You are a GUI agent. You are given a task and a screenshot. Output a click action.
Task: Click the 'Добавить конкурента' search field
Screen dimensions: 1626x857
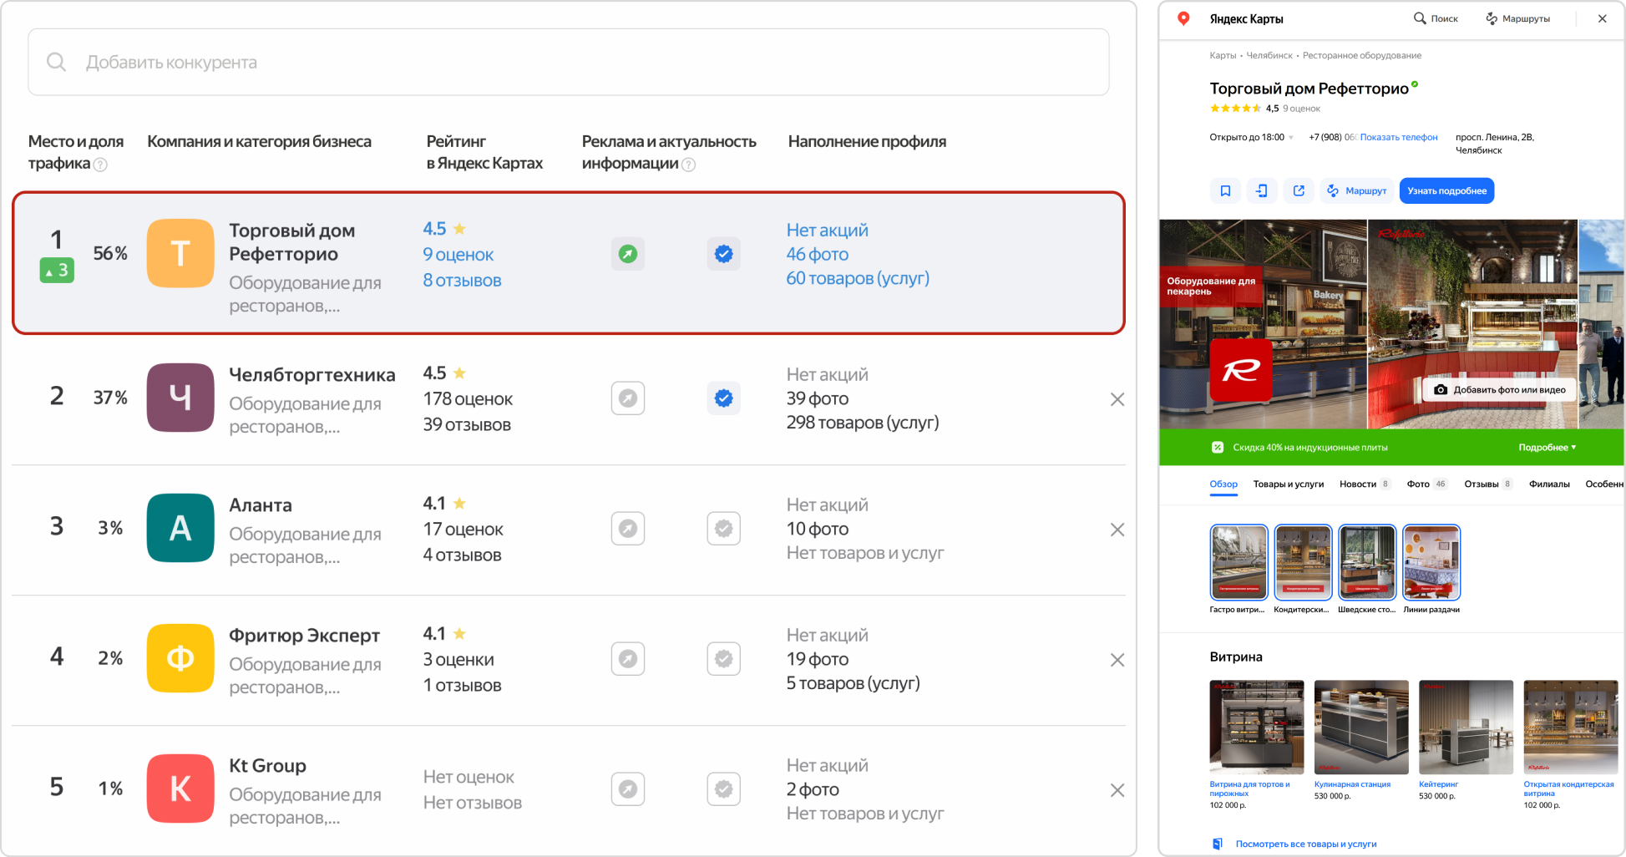point(568,63)
